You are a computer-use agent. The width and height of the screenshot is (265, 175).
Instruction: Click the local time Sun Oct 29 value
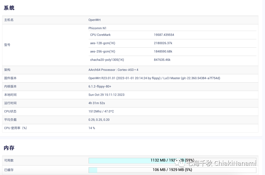(x=106, y=95)
